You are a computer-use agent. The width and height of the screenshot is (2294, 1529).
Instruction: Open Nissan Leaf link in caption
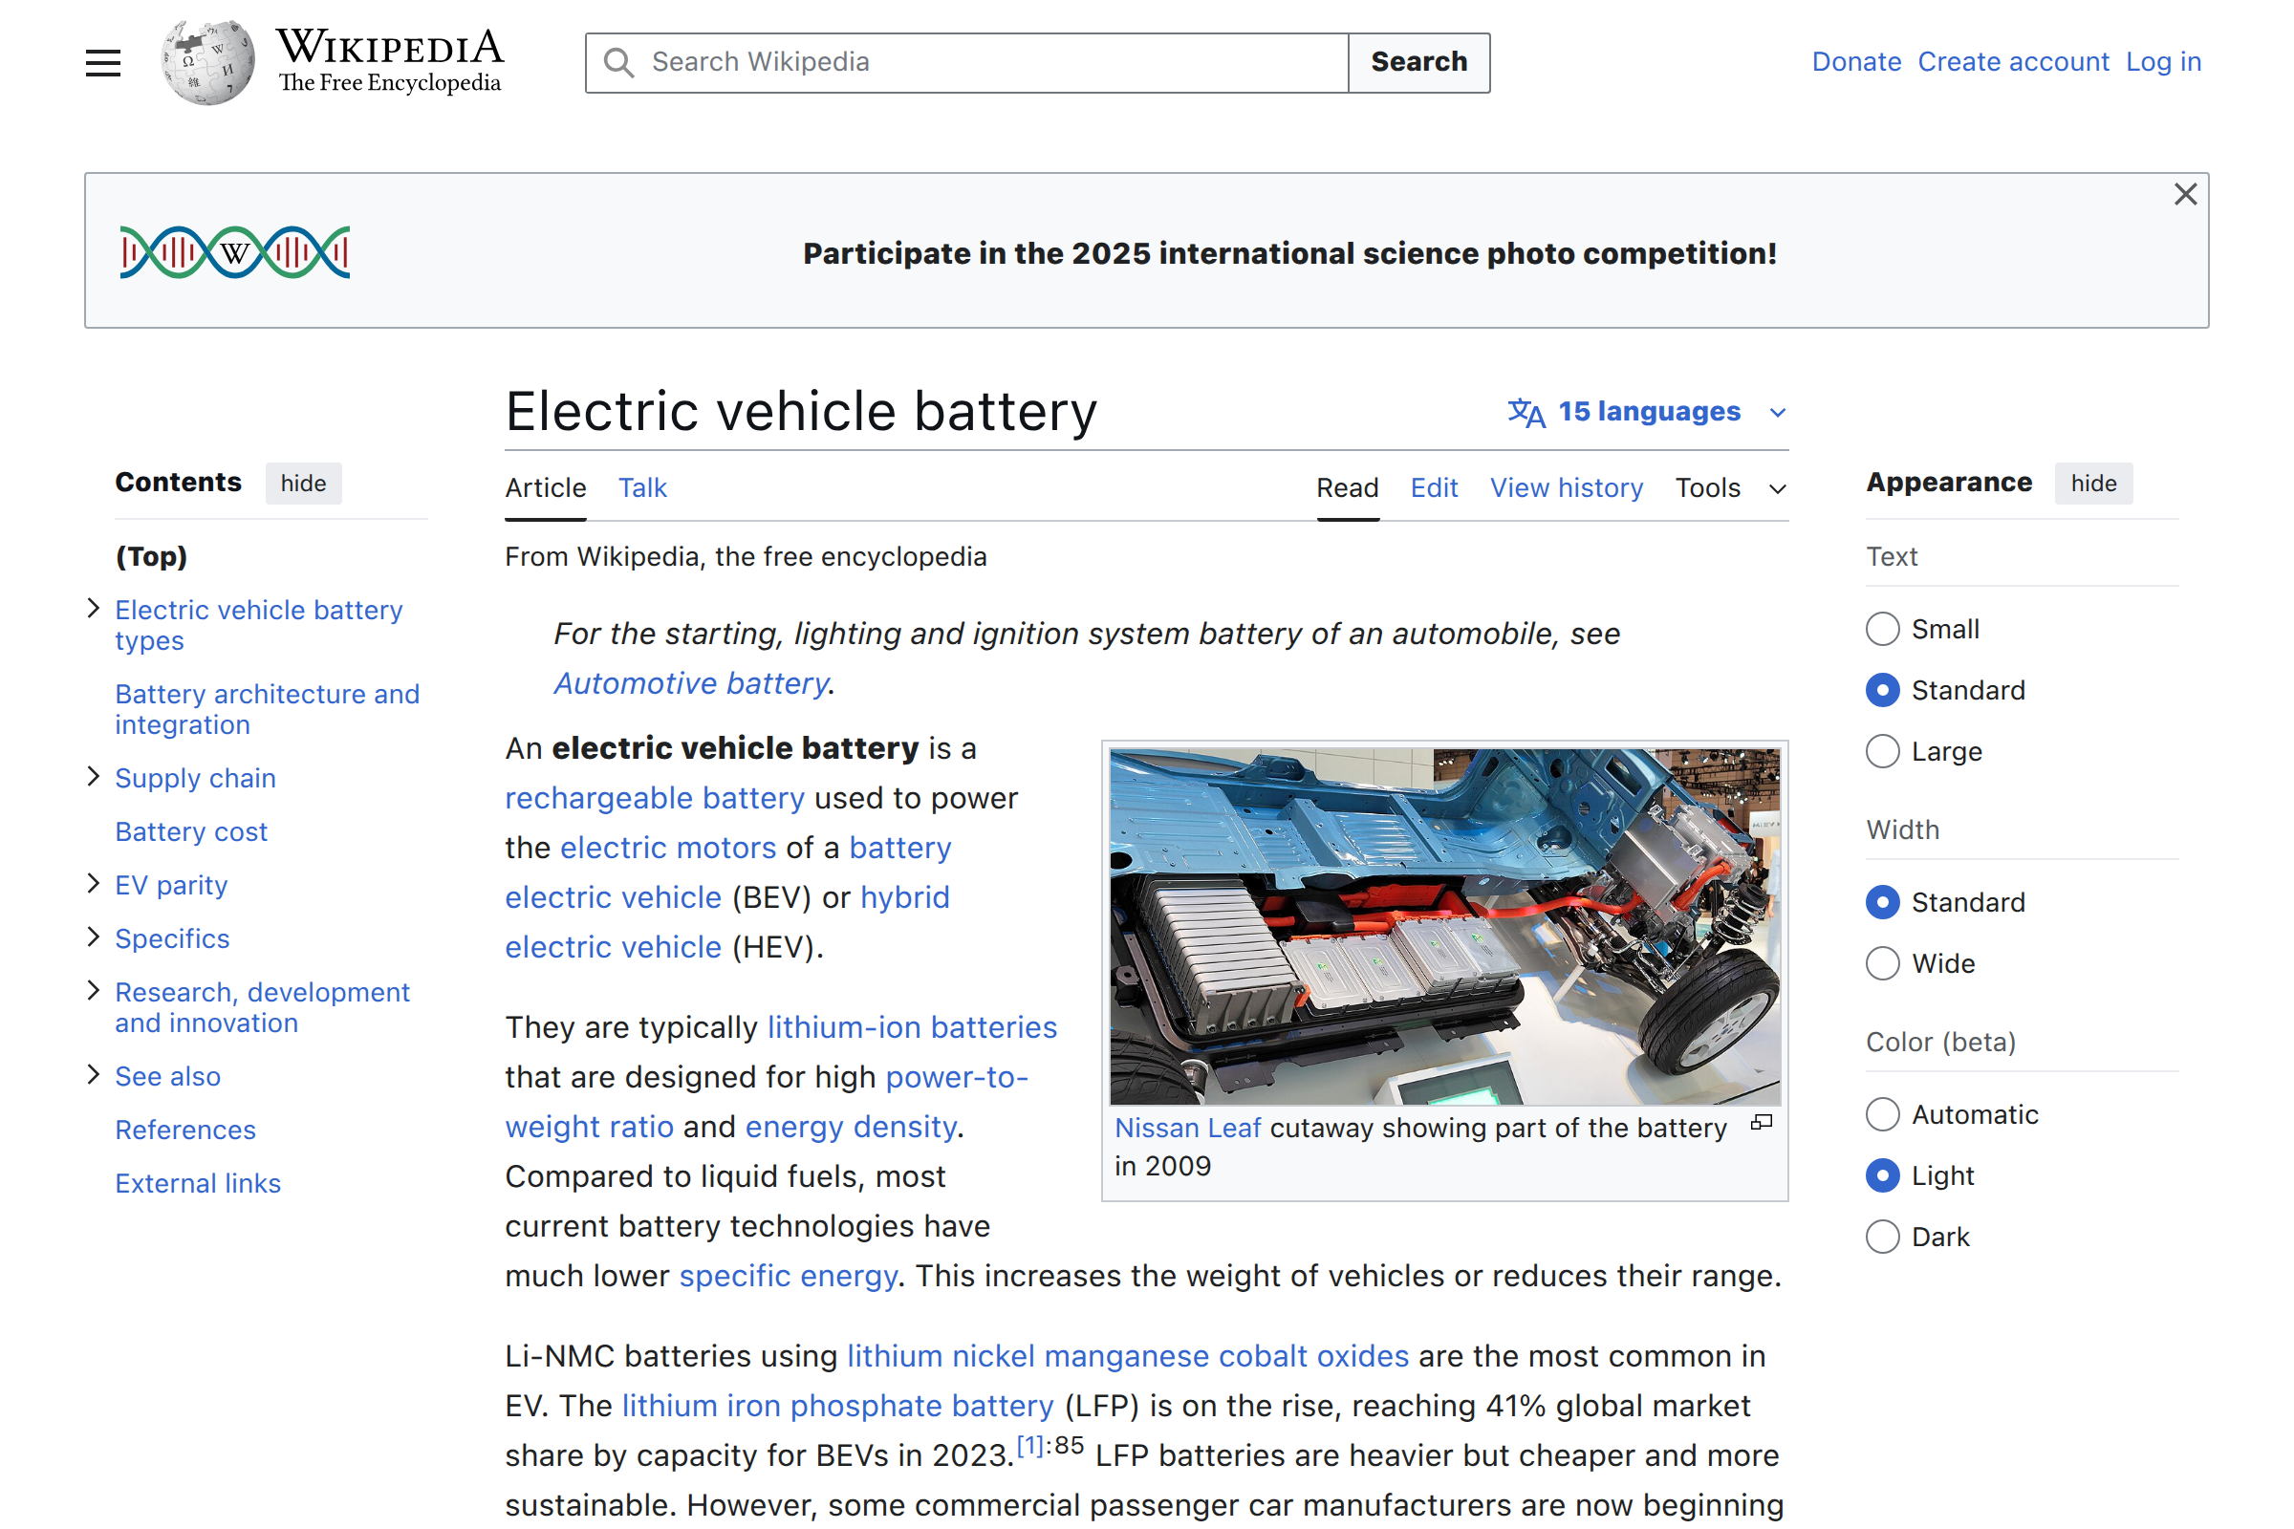1187,1129
